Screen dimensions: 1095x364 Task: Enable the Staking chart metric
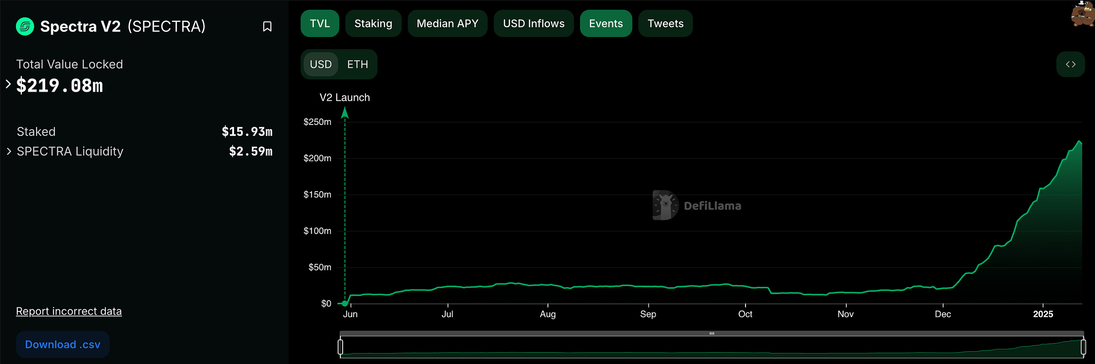(373, 23)
